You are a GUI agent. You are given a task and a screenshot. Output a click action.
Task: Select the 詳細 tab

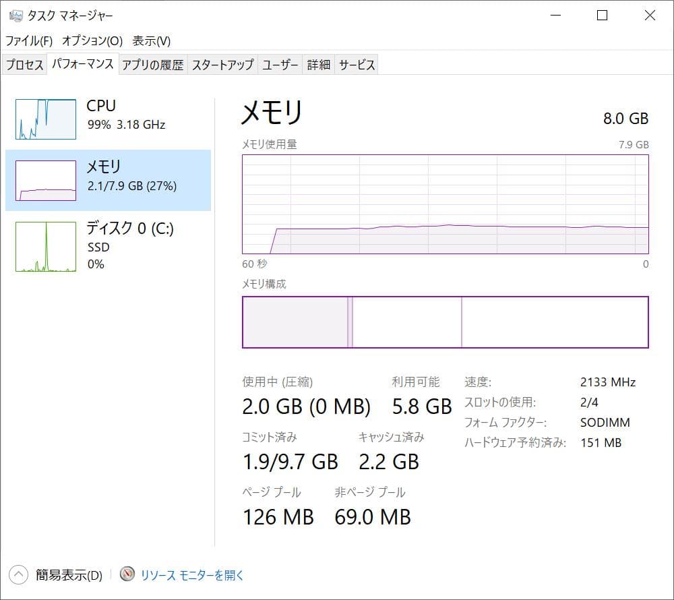tap(319, 63)
